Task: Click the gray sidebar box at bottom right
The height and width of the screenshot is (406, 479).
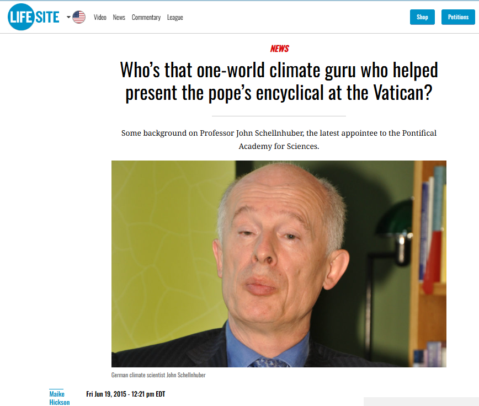Action: (421, 402)
